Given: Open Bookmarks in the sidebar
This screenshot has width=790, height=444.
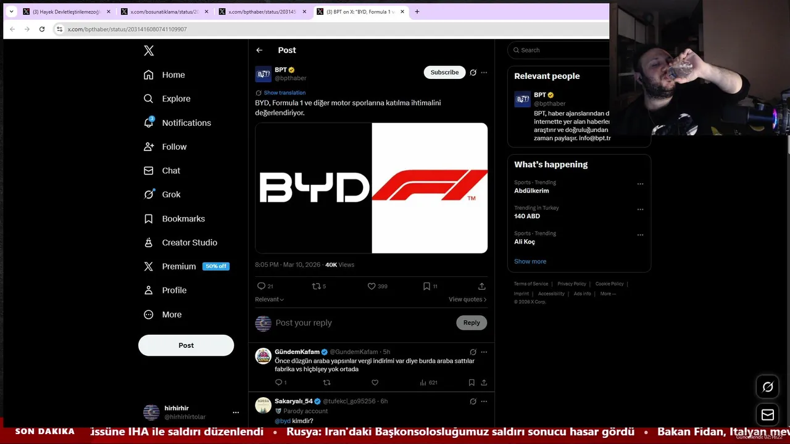Looking at the screenshot, I should [x=174, y=218].
